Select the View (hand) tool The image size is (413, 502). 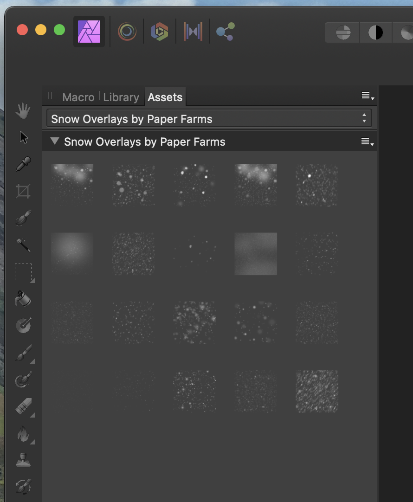23,111
